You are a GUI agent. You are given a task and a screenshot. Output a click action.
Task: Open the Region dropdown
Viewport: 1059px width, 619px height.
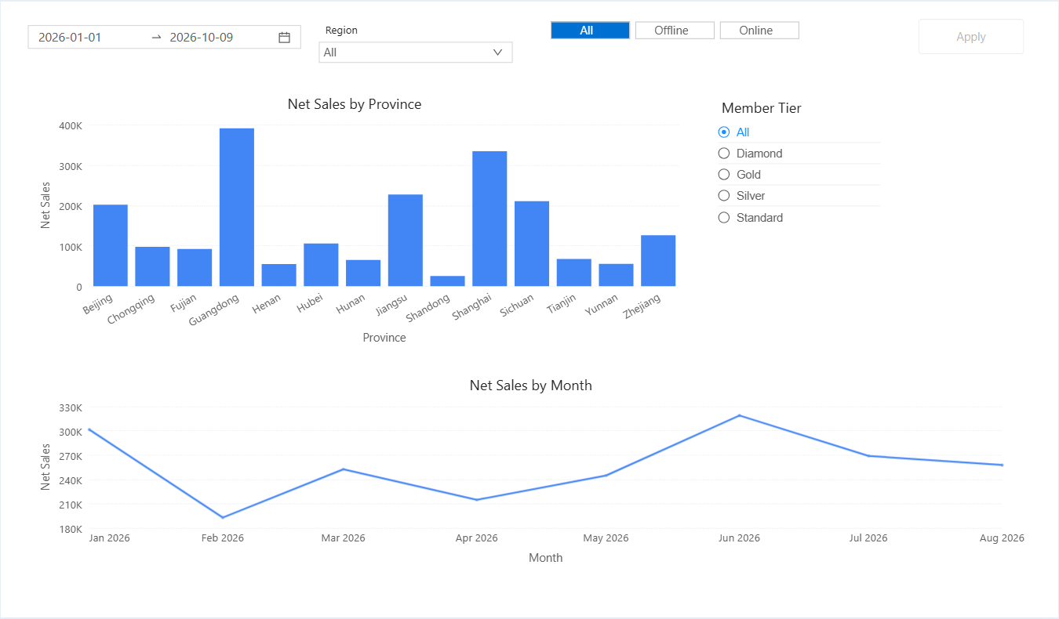[416, 52]
